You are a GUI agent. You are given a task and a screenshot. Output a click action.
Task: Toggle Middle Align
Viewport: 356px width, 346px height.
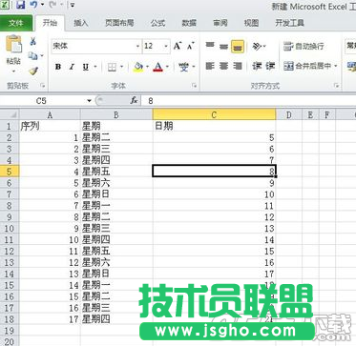pyautogui.click(x=223, y=47)
